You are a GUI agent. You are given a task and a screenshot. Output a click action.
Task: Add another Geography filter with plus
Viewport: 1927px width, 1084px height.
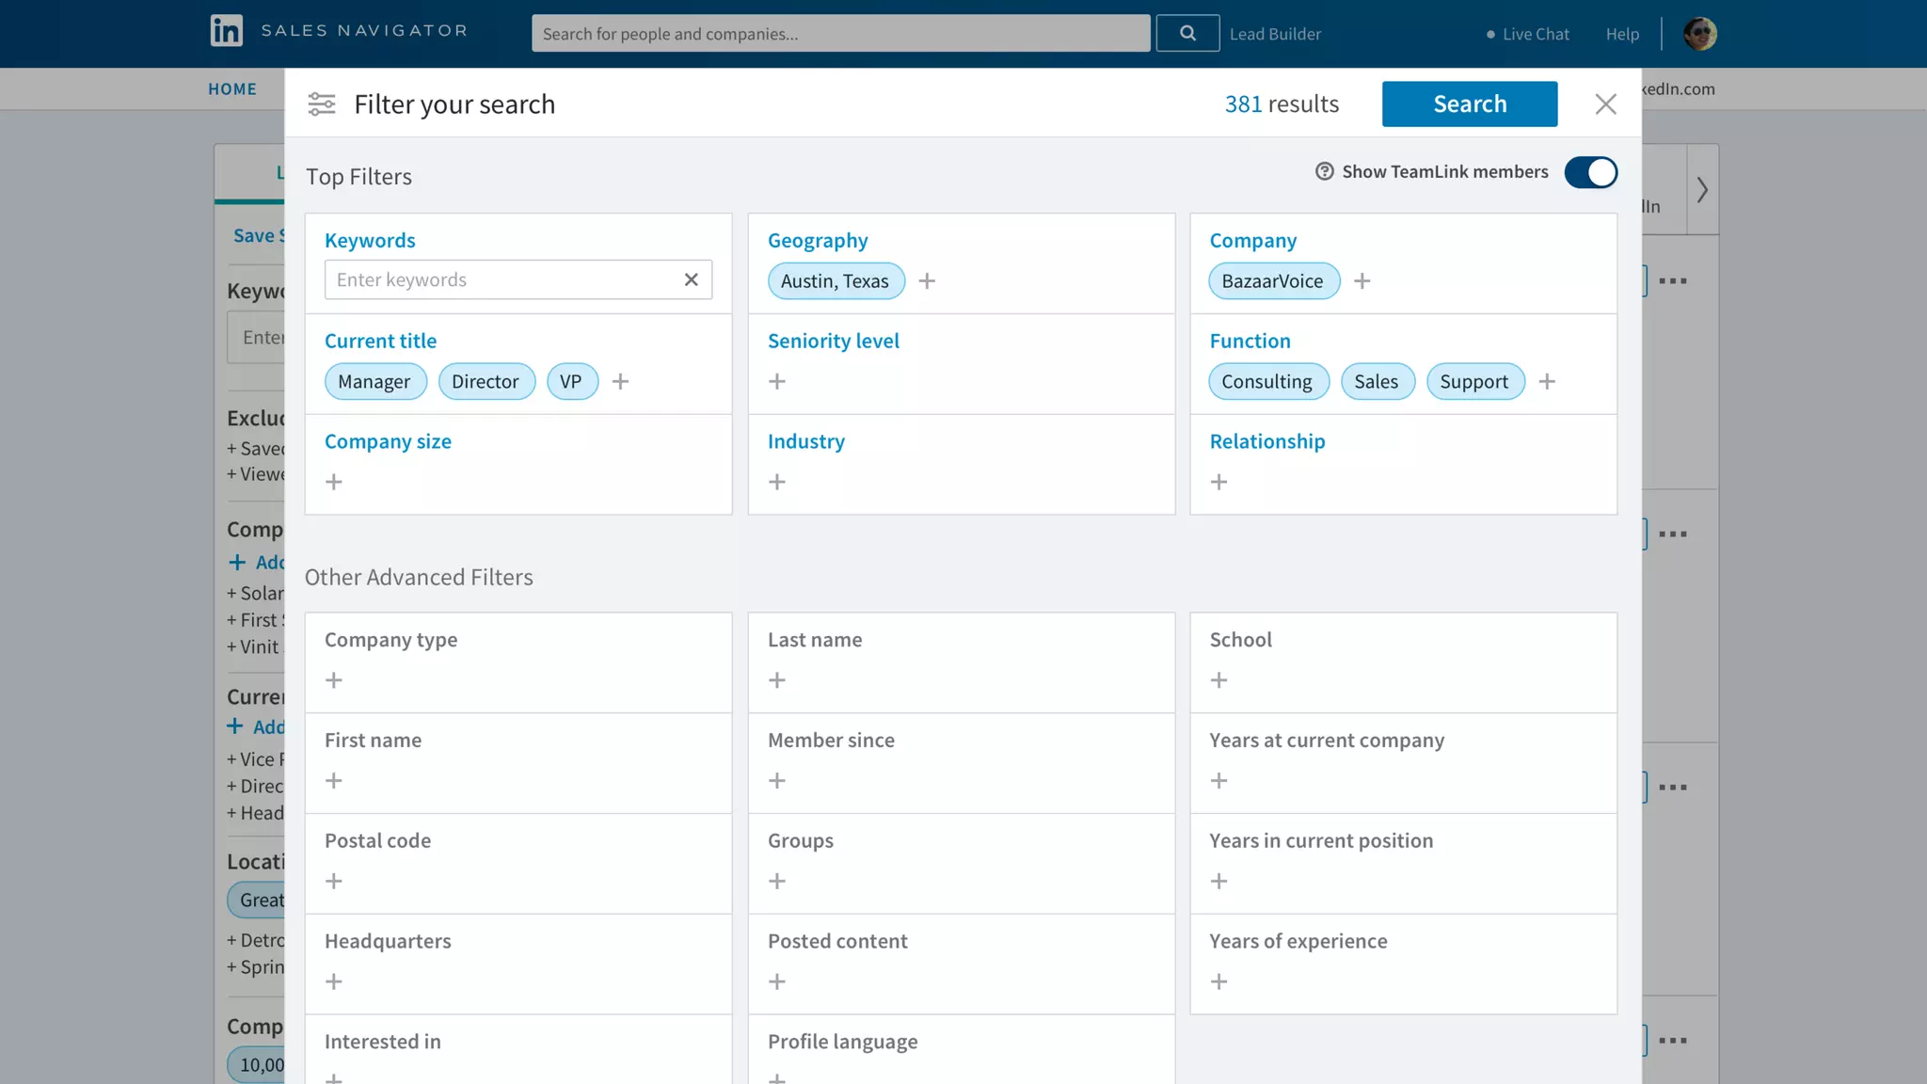pyautogui.click(x=927, y=281)
